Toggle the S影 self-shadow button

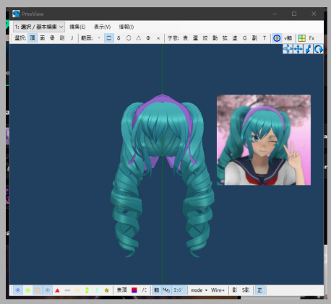pos(246,290)
